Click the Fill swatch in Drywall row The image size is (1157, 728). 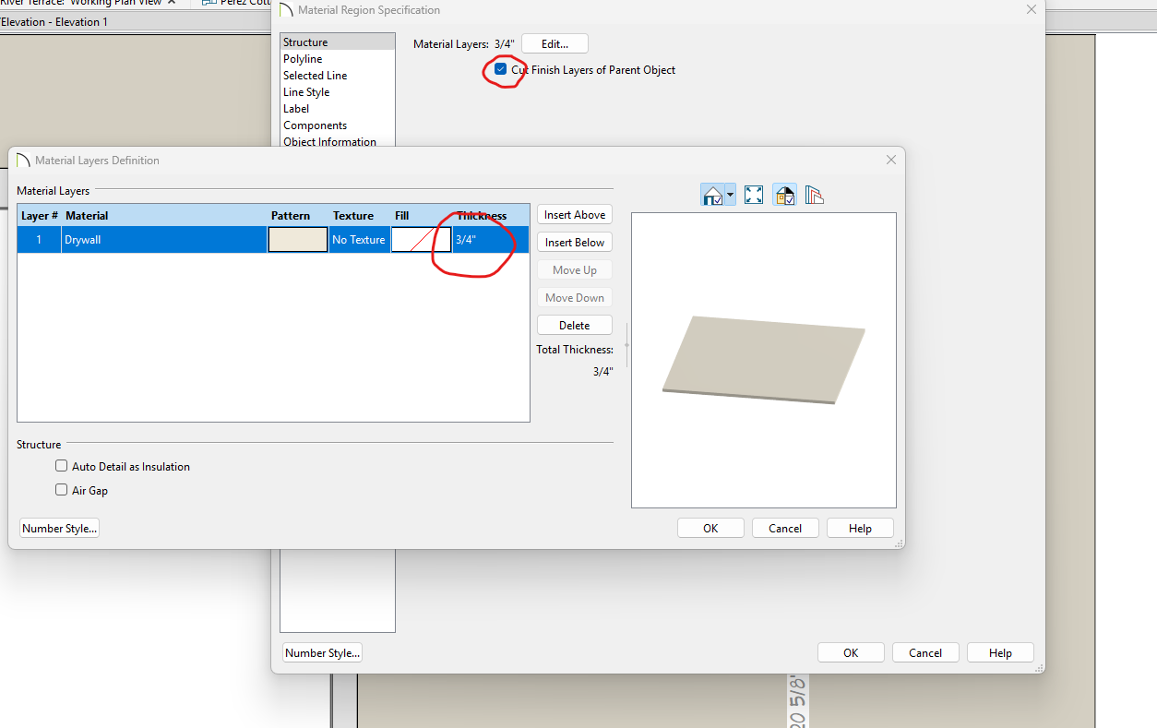pos(422,240)
